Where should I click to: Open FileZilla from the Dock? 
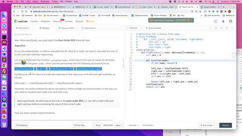coord(4,71)
